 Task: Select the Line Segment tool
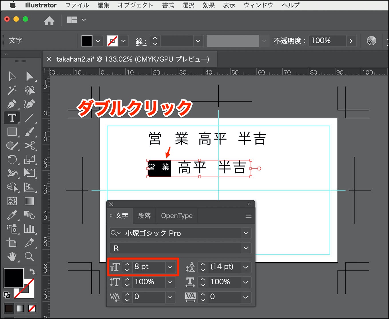pyautogui.click(x=29, y=118)
